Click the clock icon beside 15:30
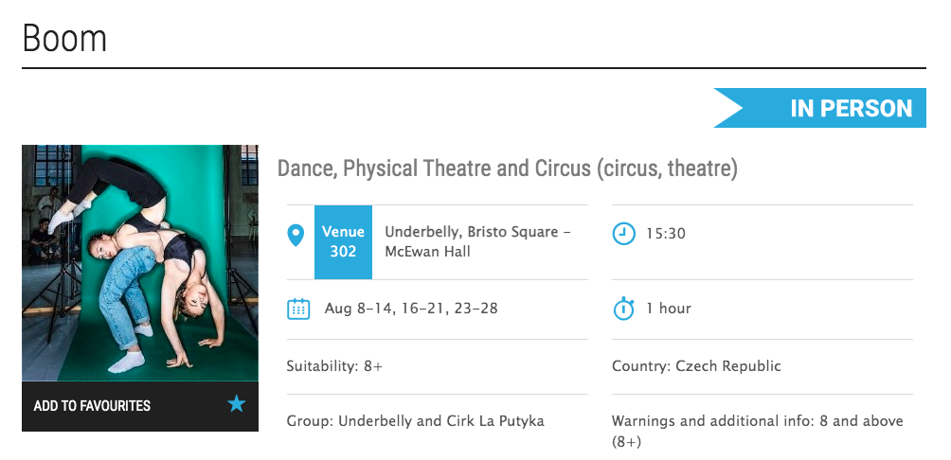 [x=623, y=233]
